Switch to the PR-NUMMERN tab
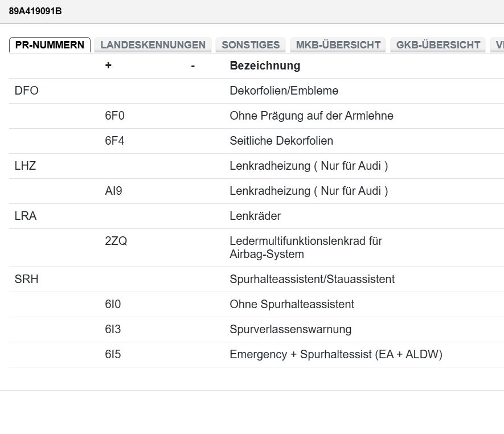 (50, 45)
